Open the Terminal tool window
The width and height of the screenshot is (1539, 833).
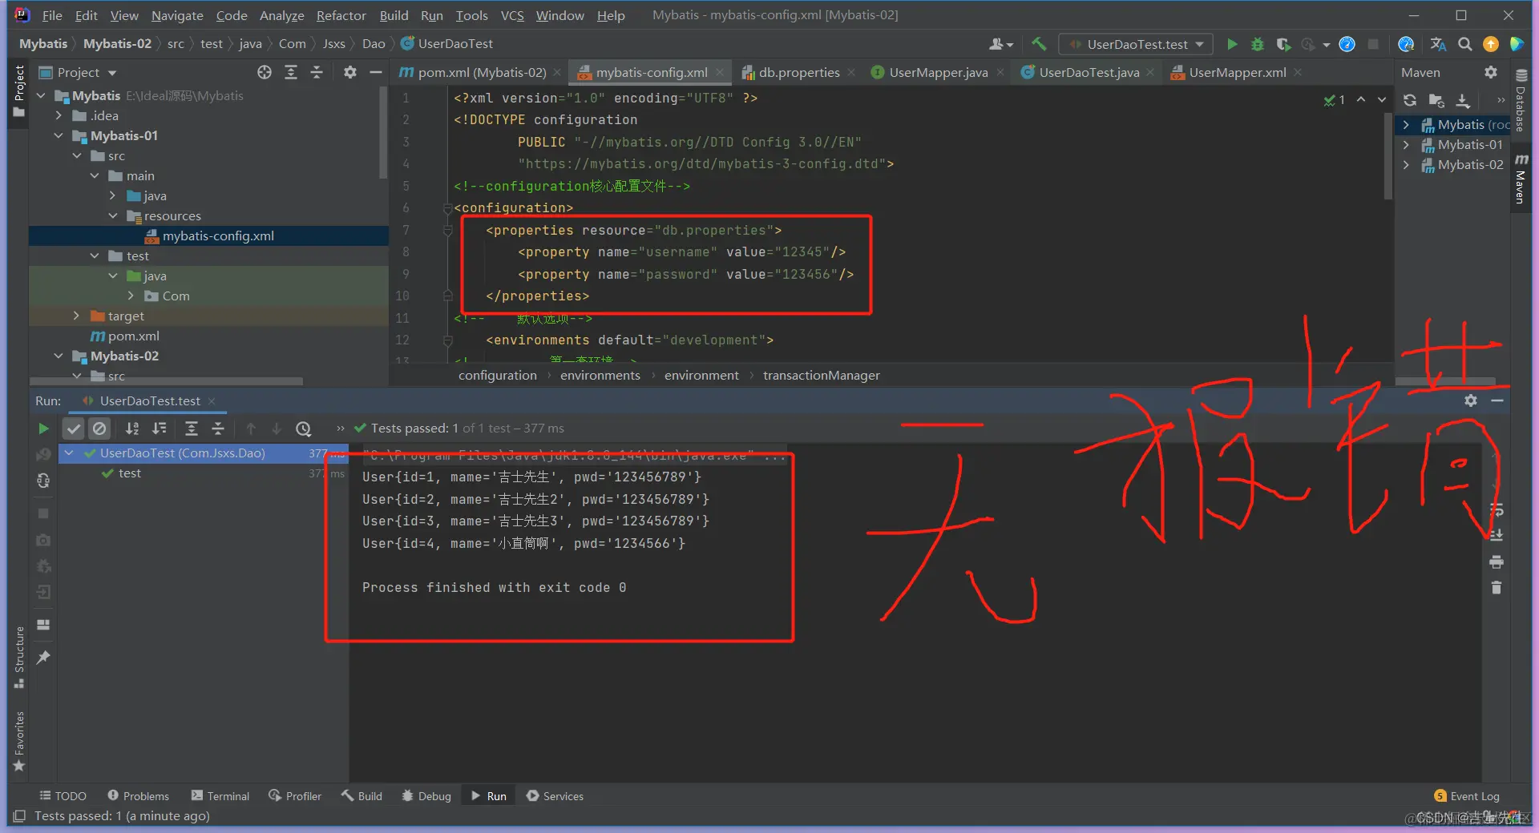coord(220,795)
